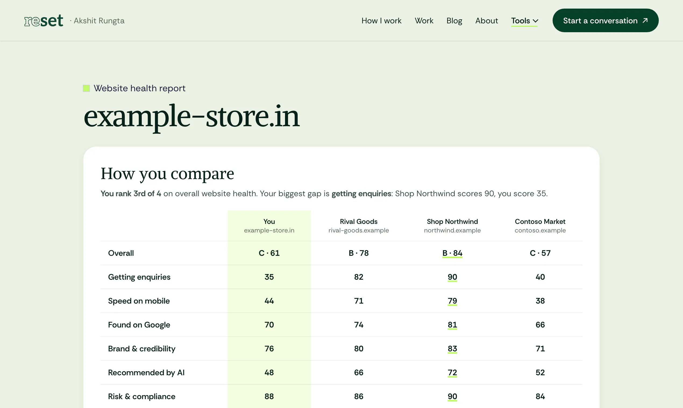This screenshot has width=683, height=408.
Task: Click your overall score C · 61
Action: pos(269,253)
